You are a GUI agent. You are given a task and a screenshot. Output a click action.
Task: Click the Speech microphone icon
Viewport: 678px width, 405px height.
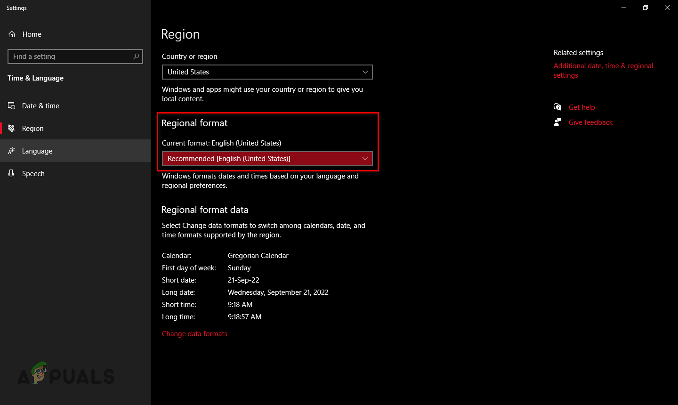coord(12,174)
